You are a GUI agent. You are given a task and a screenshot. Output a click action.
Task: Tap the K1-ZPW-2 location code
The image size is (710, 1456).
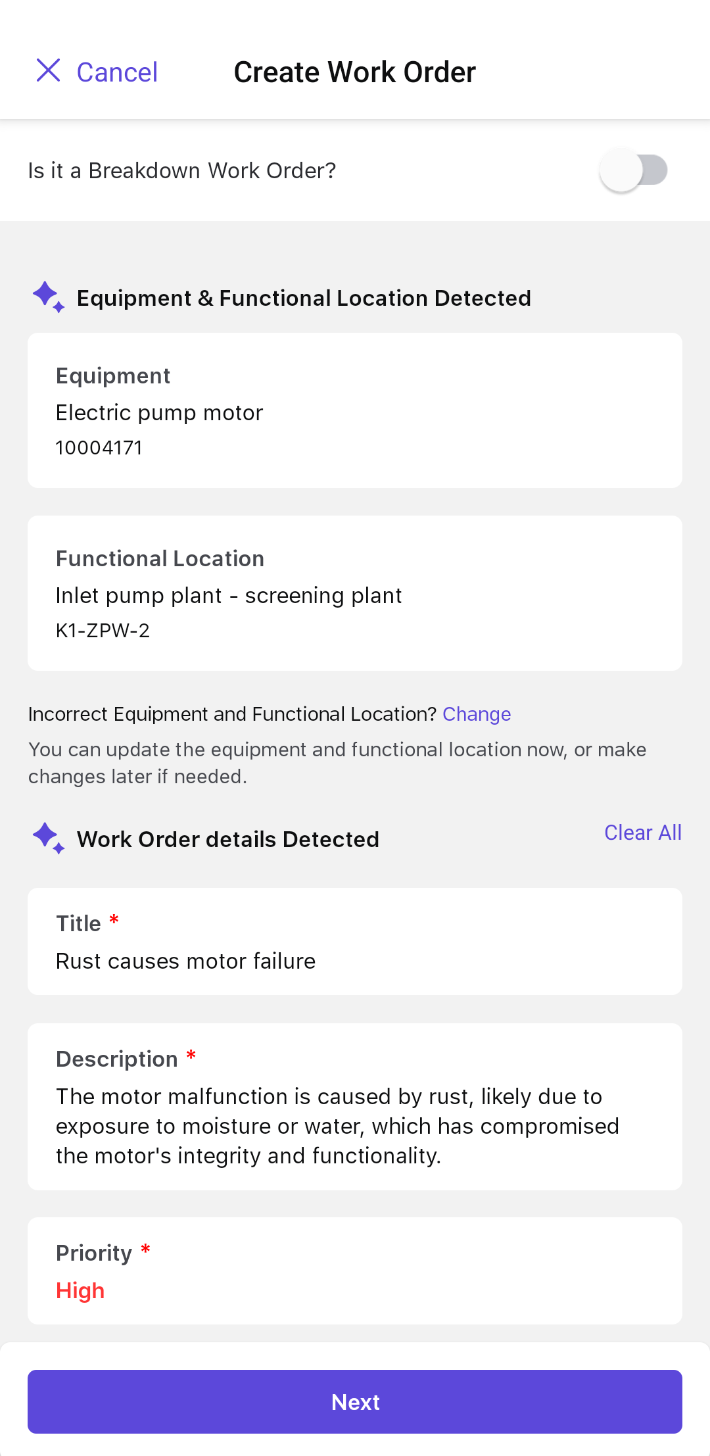[103, 631]
